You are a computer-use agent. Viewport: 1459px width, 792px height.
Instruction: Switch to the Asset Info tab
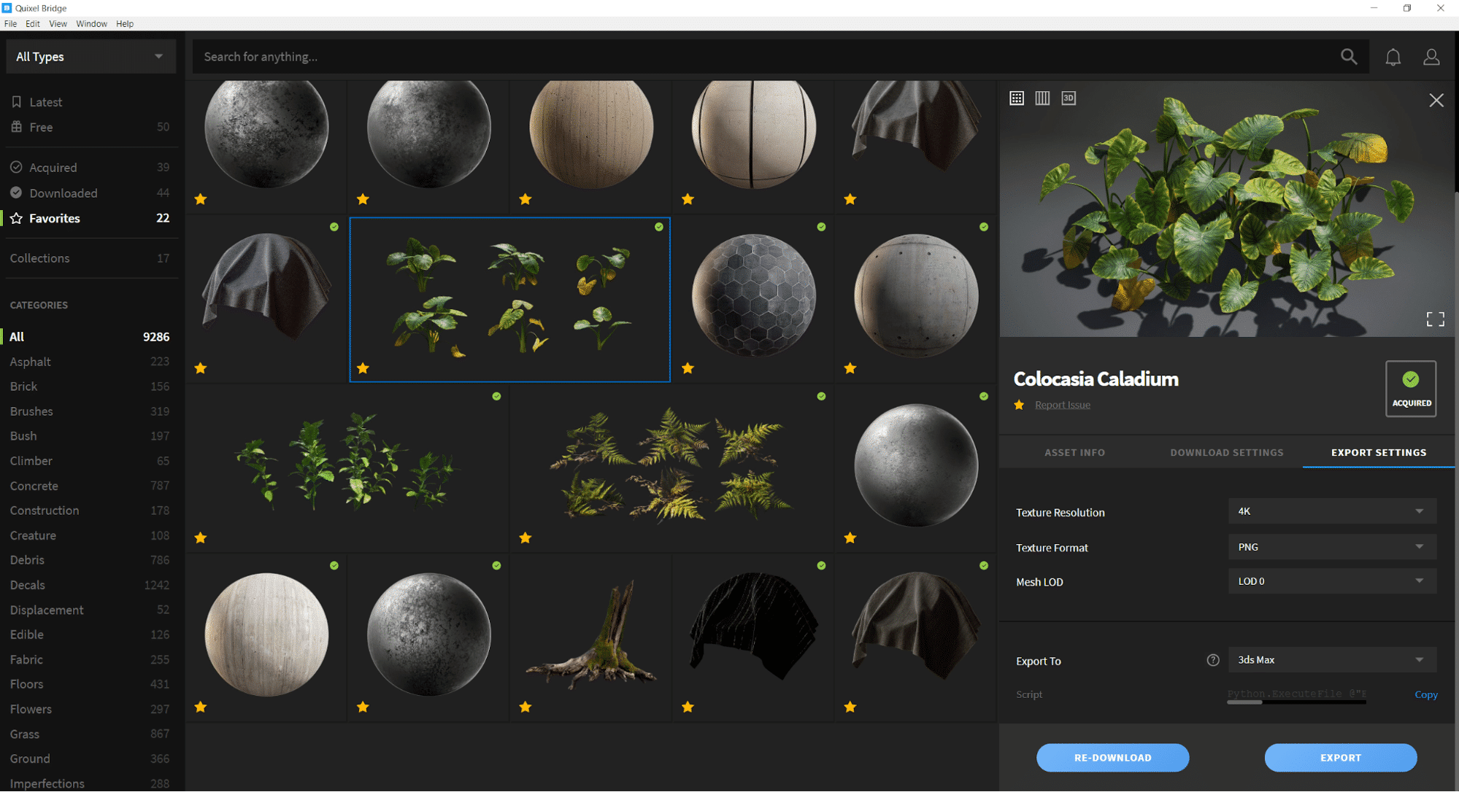pos(1074,452)
